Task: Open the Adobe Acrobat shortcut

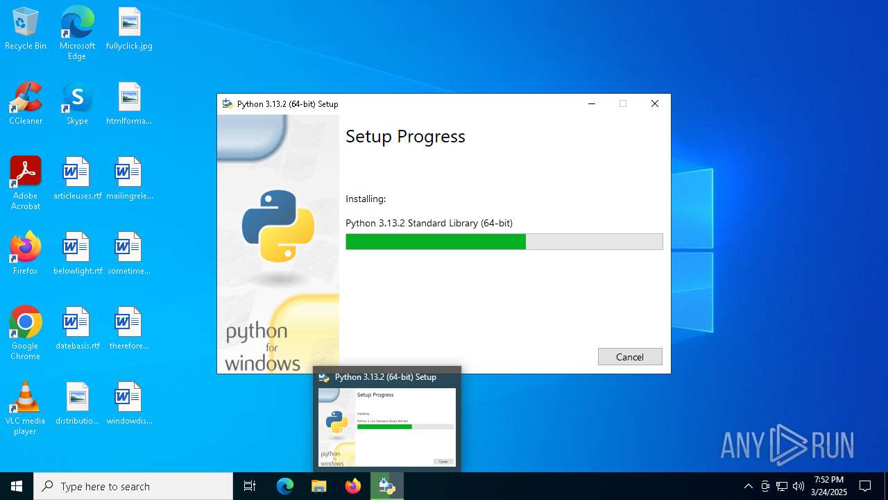Action: click(x=26, y=183)
